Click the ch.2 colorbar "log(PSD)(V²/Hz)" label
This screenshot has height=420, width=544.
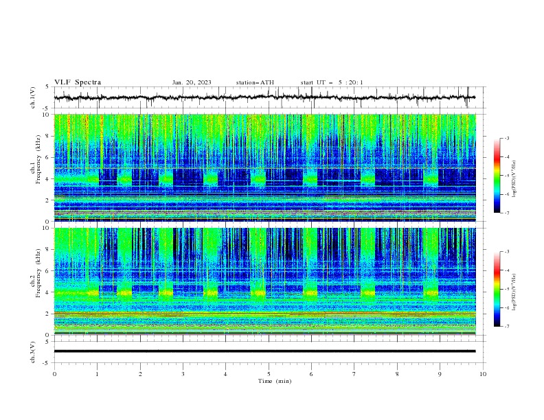point(514,292)
